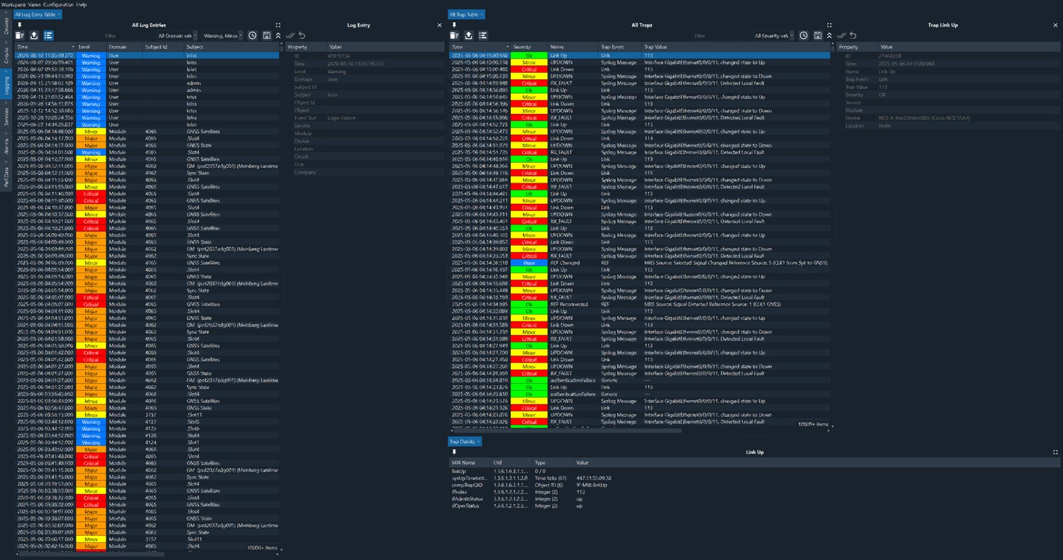Pin the Trap Details Link Up panel
This screenshot has height=560, width=1063.
click(454, 452)
